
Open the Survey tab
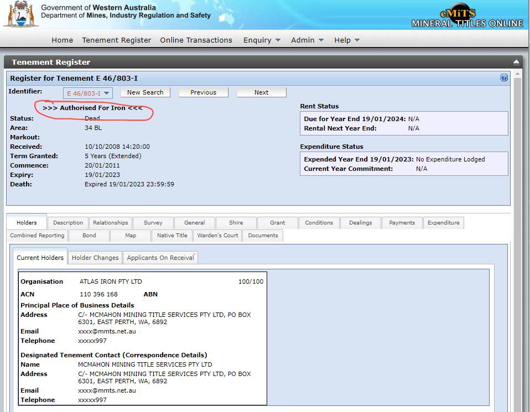point(153,223)
